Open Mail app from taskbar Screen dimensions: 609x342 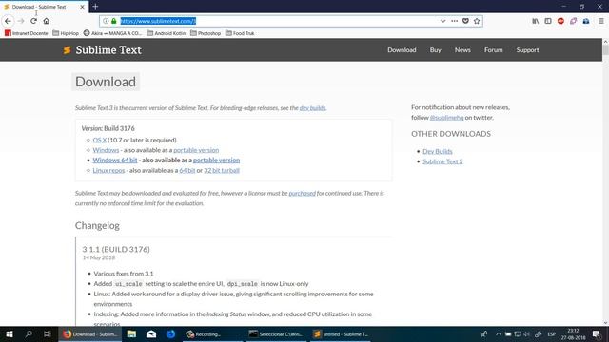coord(151,333)
